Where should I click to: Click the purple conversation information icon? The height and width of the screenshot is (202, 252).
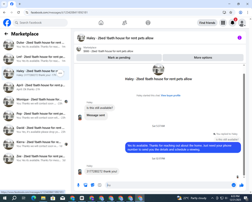[239, 38]
